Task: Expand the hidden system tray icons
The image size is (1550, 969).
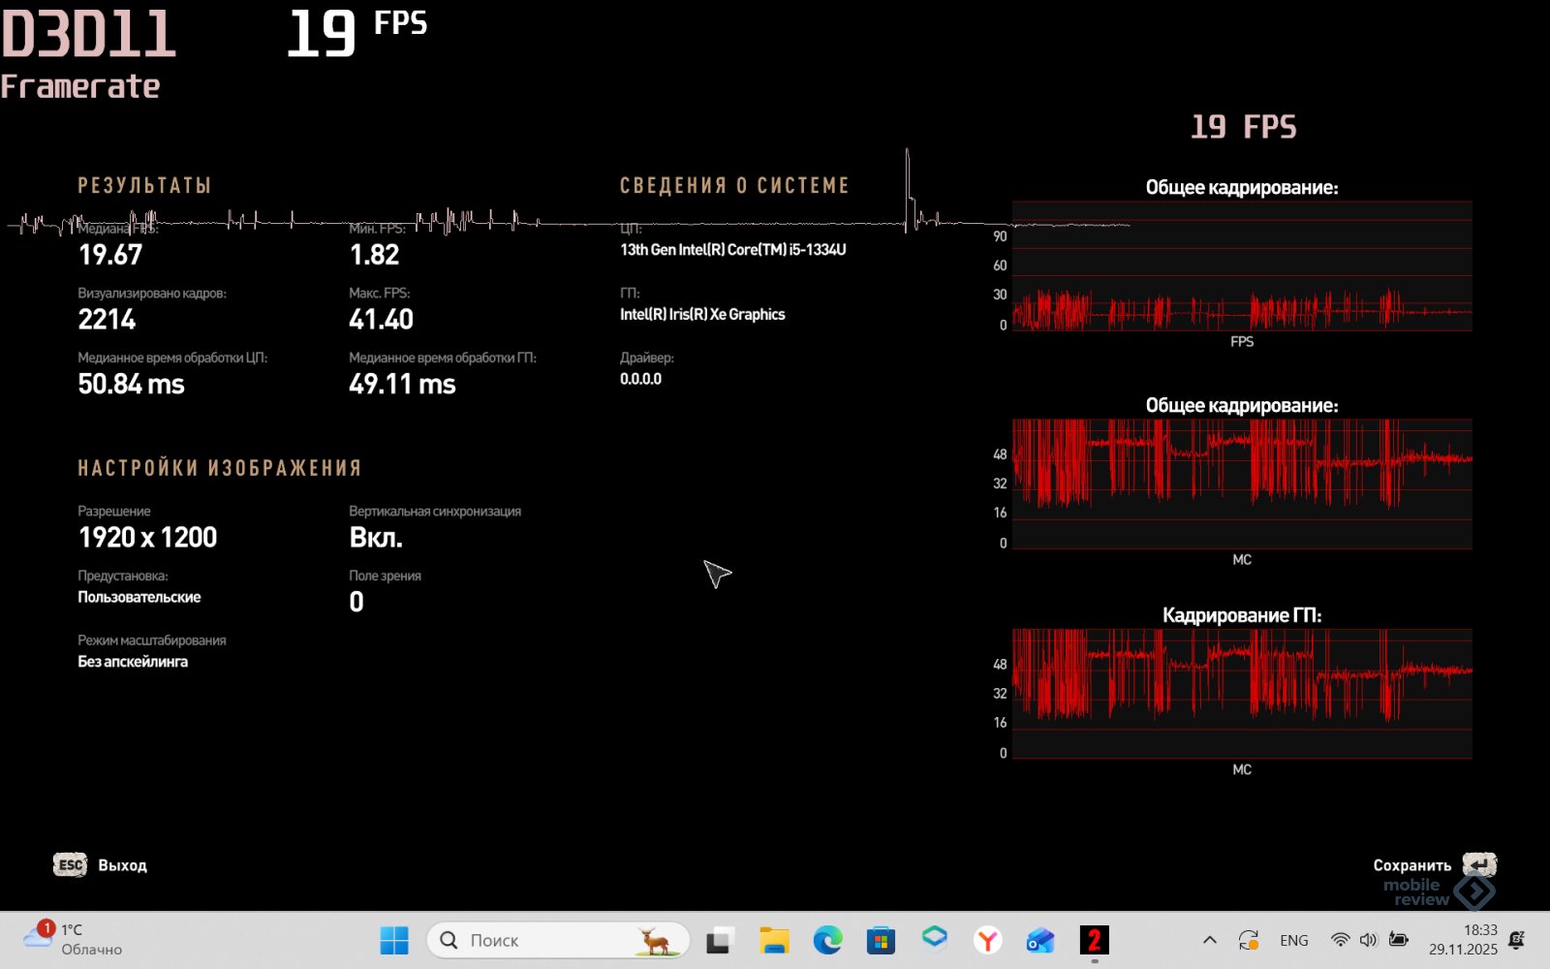Action: (x=1210, y=940)
